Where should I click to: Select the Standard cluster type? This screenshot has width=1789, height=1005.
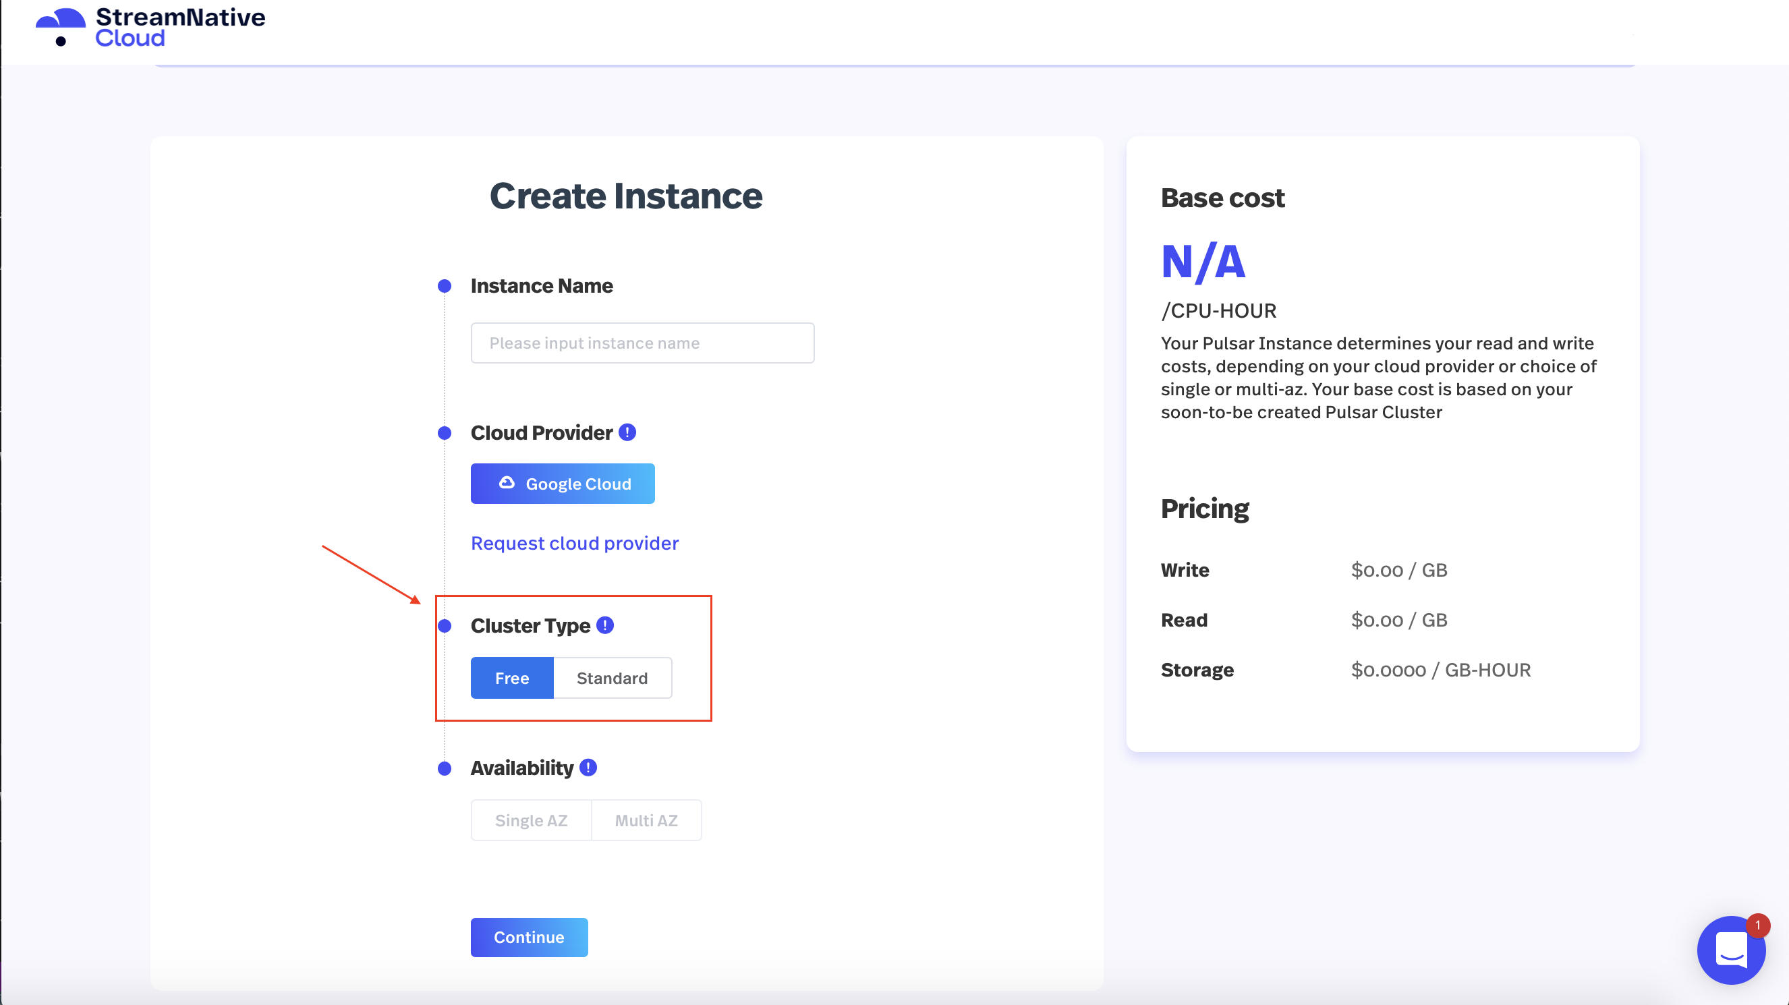pyautogui.click(x=611, y=678)
